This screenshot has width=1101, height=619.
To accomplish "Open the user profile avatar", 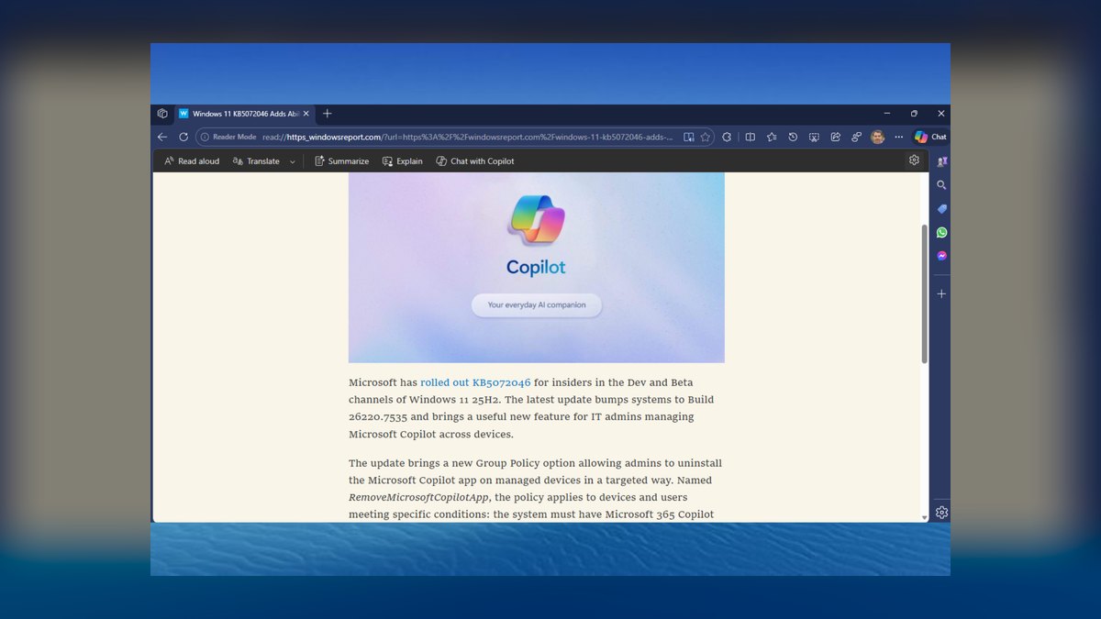I will [878, 137].
